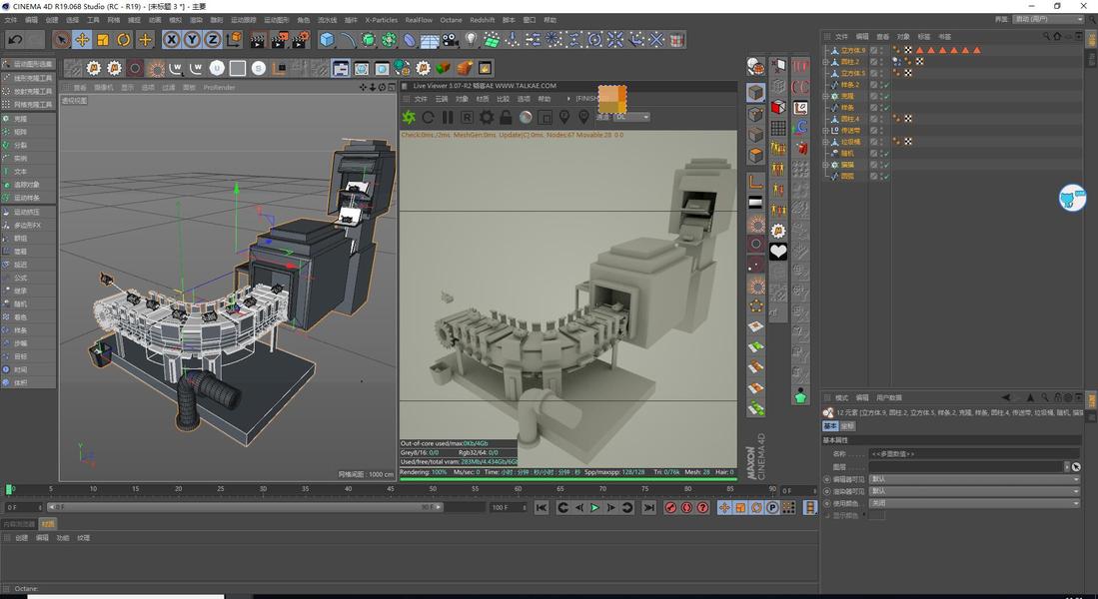Toggle layer checkbox for 传送带 row

[874, 130]
